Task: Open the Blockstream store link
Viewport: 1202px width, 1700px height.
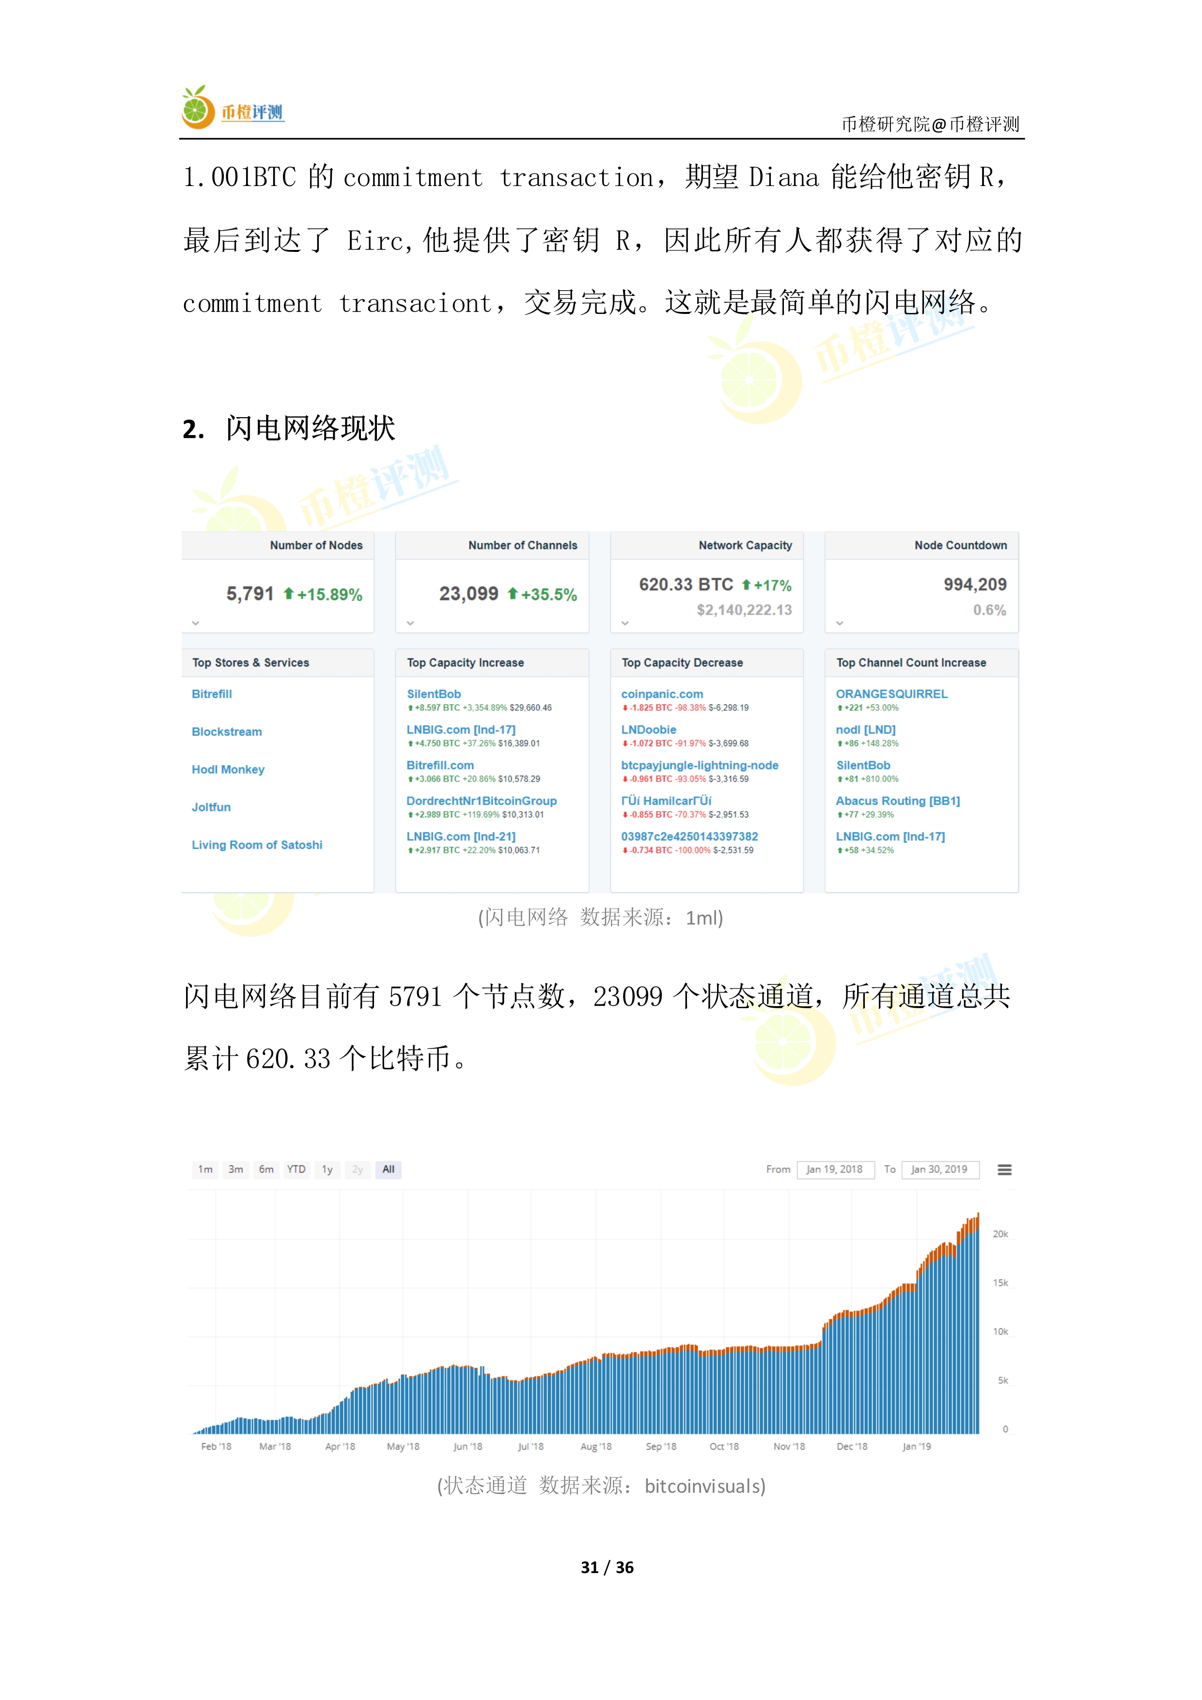Action: 227,732
